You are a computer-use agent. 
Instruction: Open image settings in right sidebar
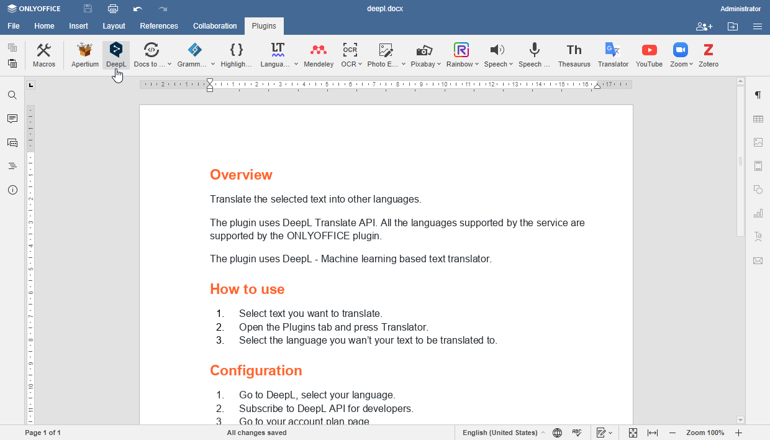click(x=758, y=142)
